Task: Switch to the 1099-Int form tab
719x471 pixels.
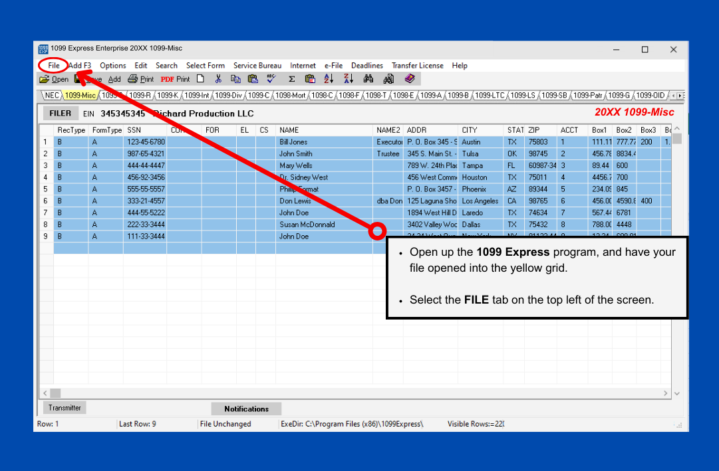Action: tap(196, 95)
